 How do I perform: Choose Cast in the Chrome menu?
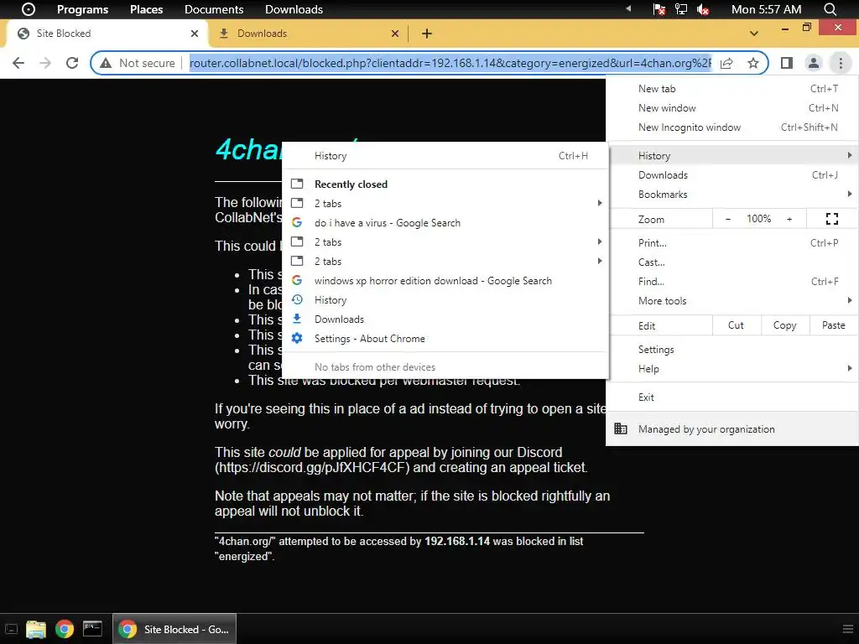click(x=731, y=262)
